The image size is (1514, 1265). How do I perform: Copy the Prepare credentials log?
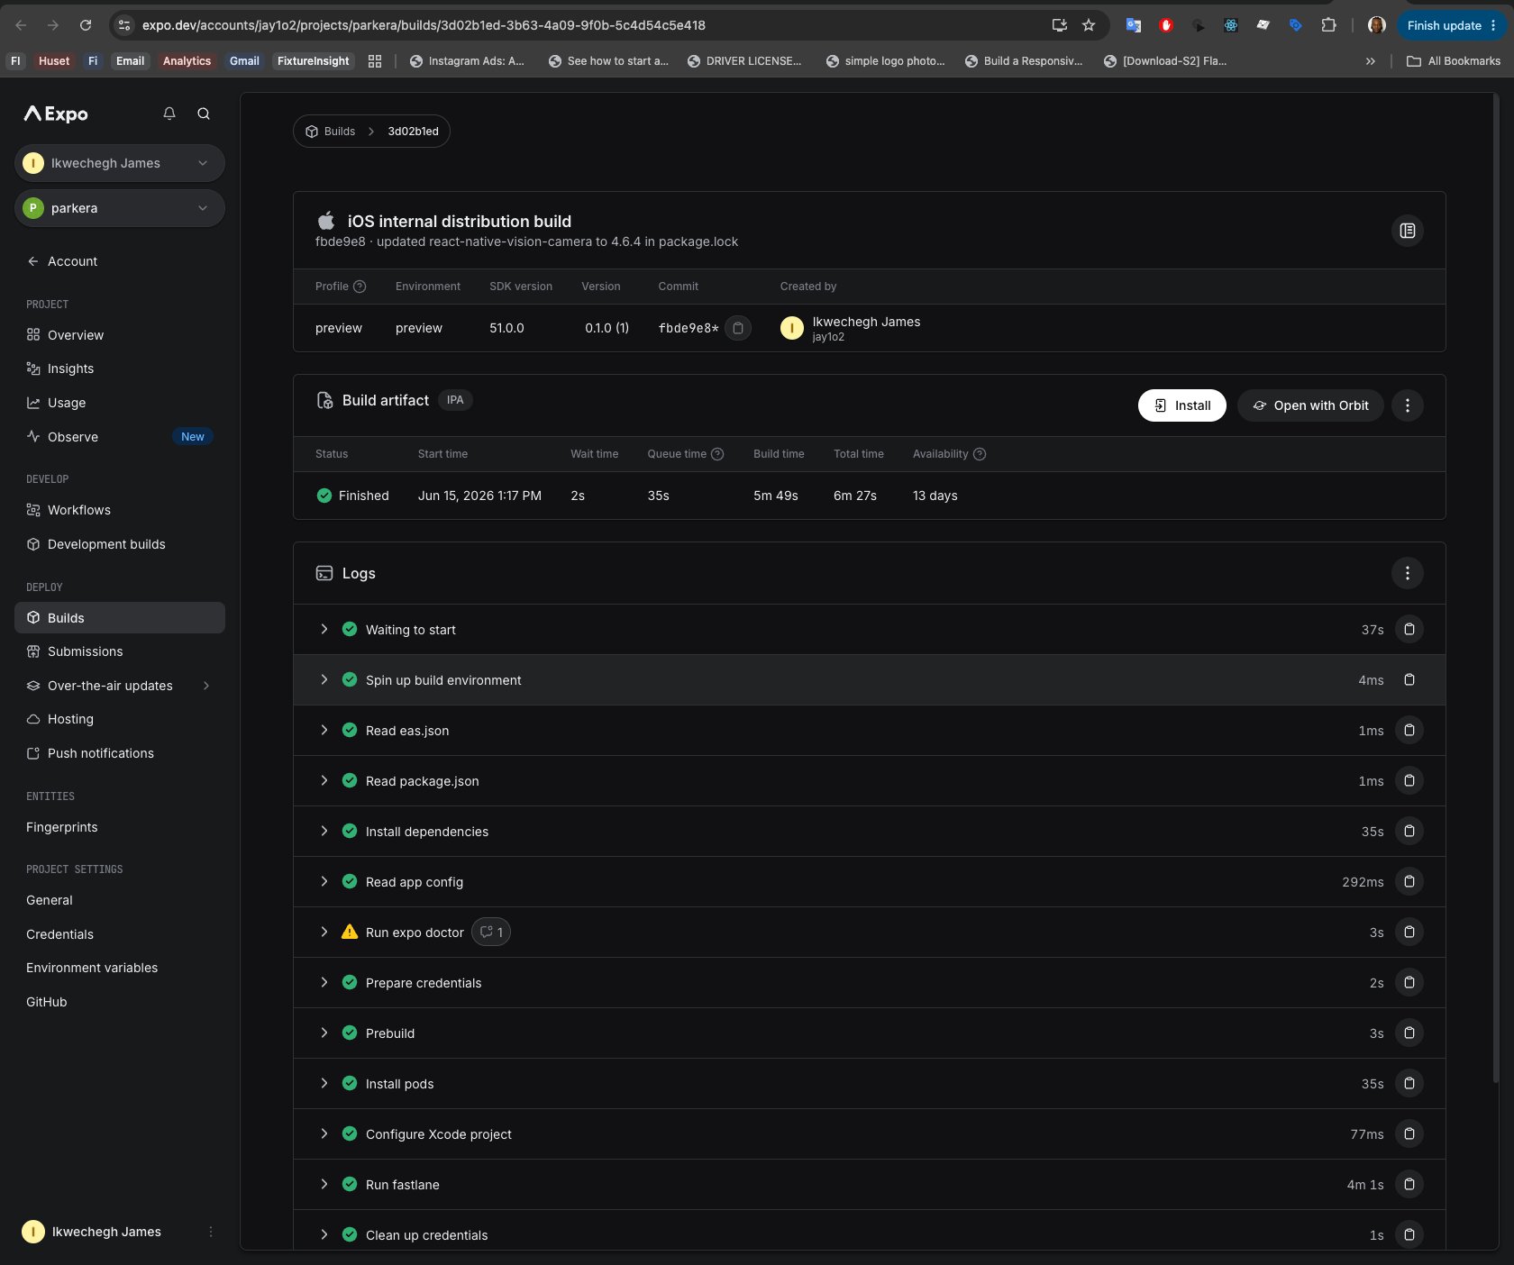coord(1409,983)
